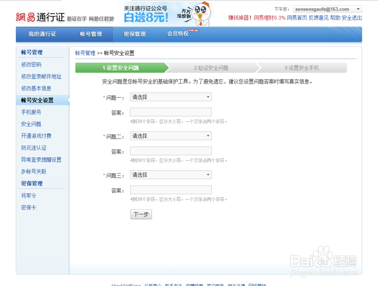Select 密保卡 in the sidebar
The width and height of the screenshot is (378, 286).
pos(28,207)
